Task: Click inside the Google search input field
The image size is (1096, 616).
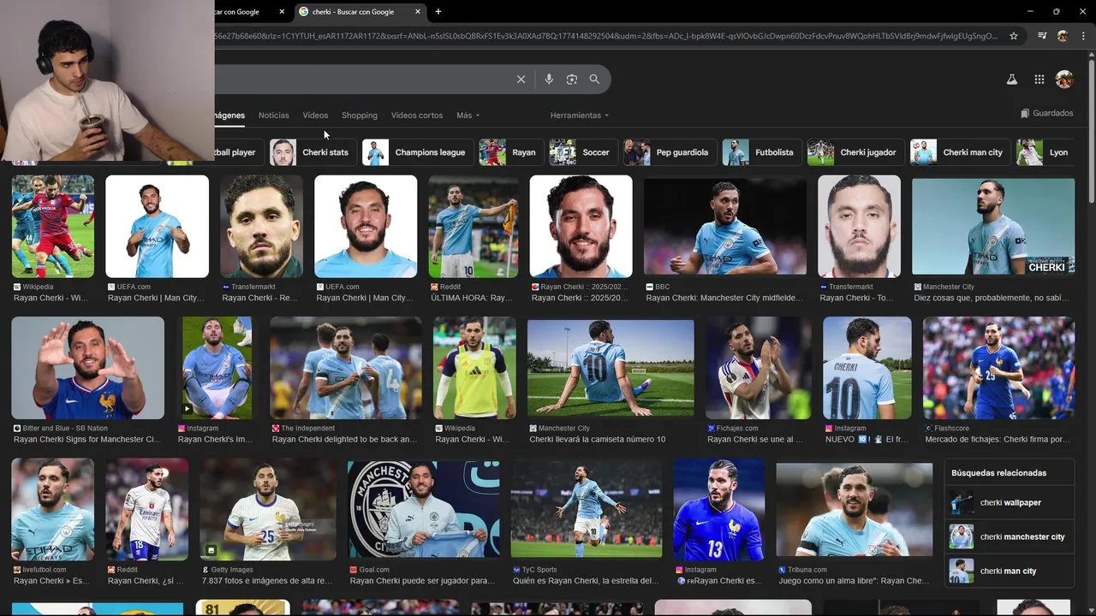Action: point(360,80)
